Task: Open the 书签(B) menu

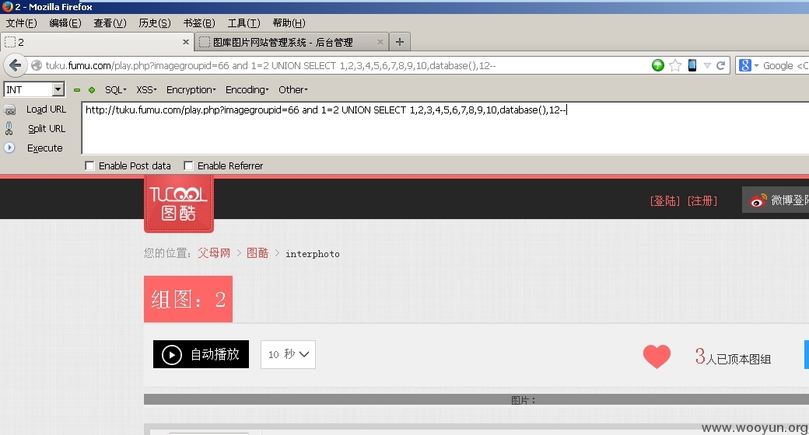Action: (x=199, y=23)
